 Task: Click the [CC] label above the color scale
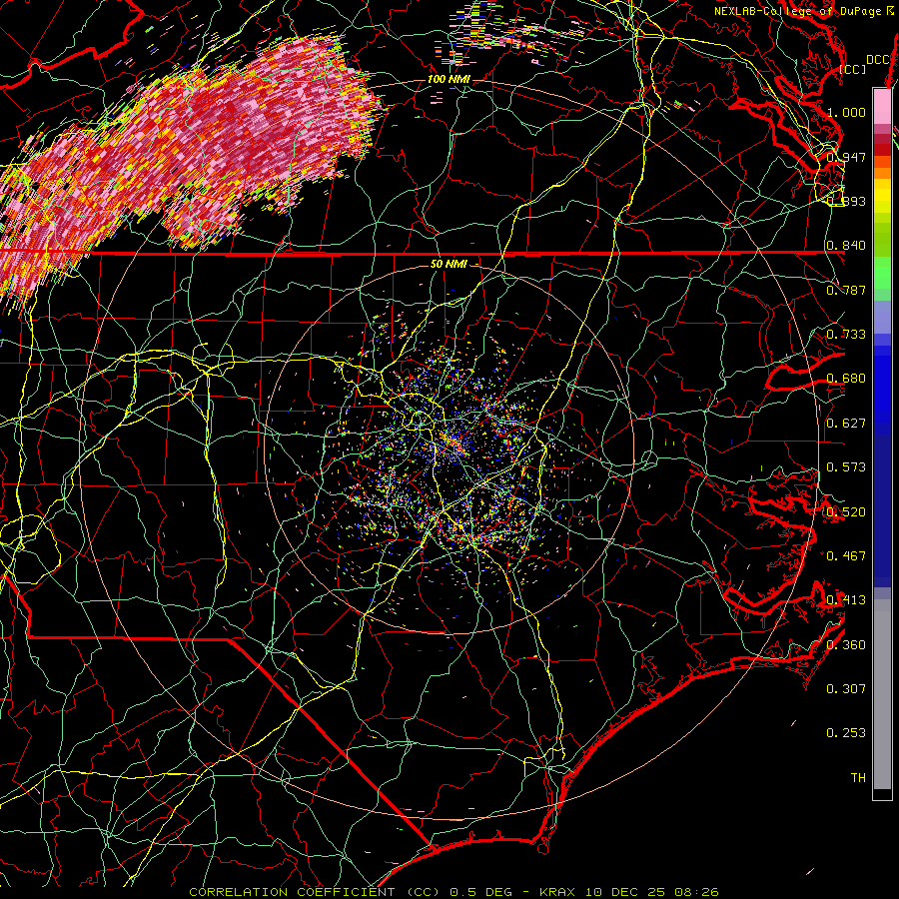852,69
